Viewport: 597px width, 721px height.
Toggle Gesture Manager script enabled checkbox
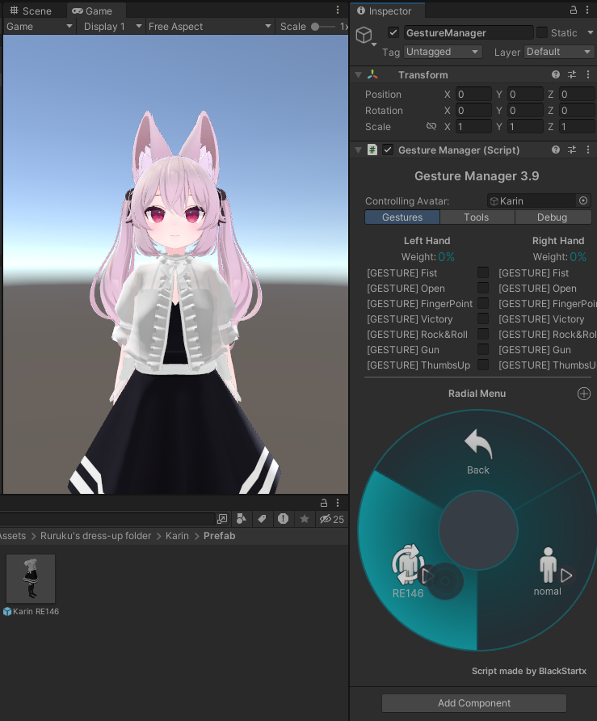(388, 150)
